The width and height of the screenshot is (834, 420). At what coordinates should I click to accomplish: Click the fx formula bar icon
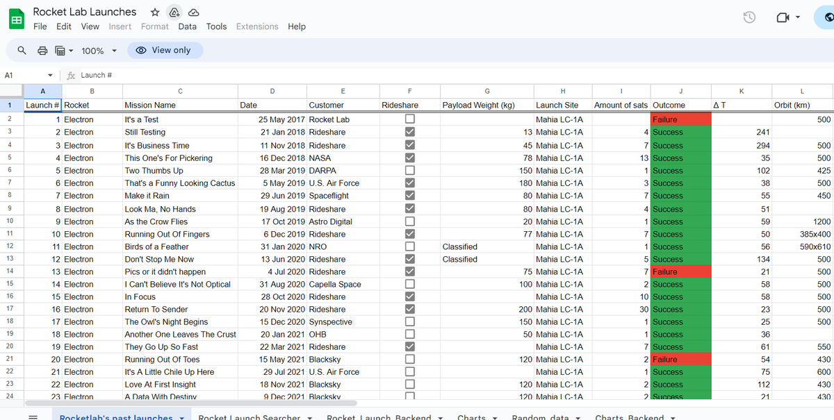click(x=71, y=75)
